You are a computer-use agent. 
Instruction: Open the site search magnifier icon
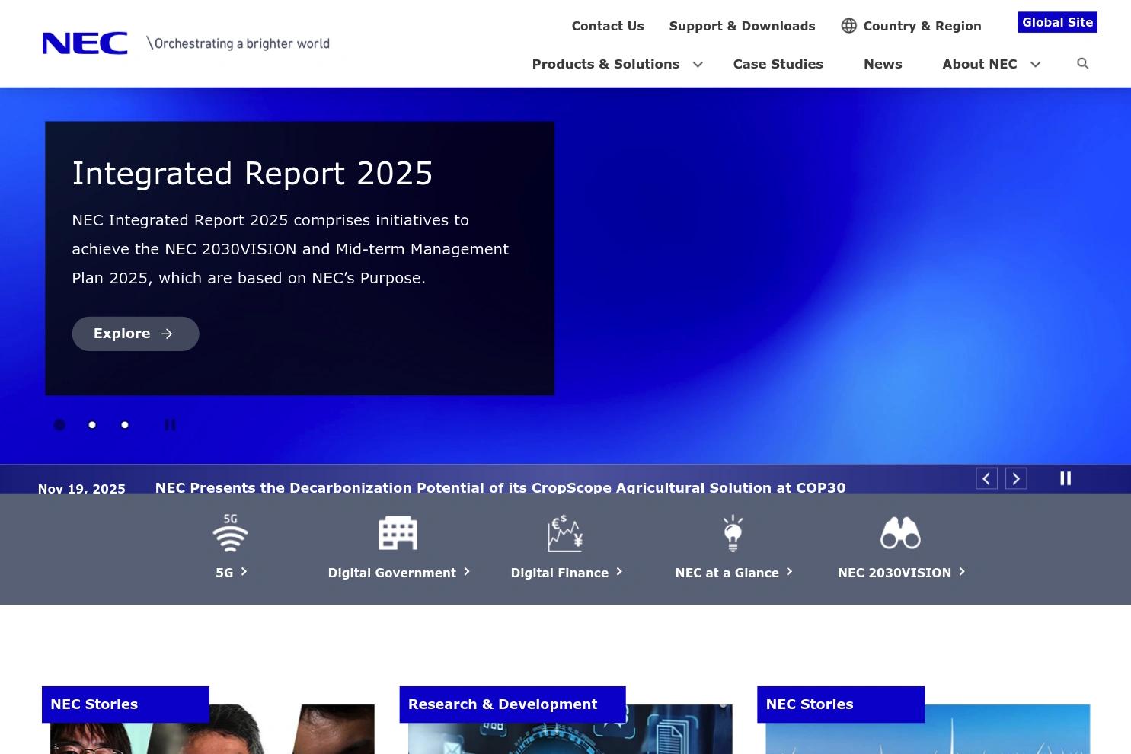(x=1082, y=63)
